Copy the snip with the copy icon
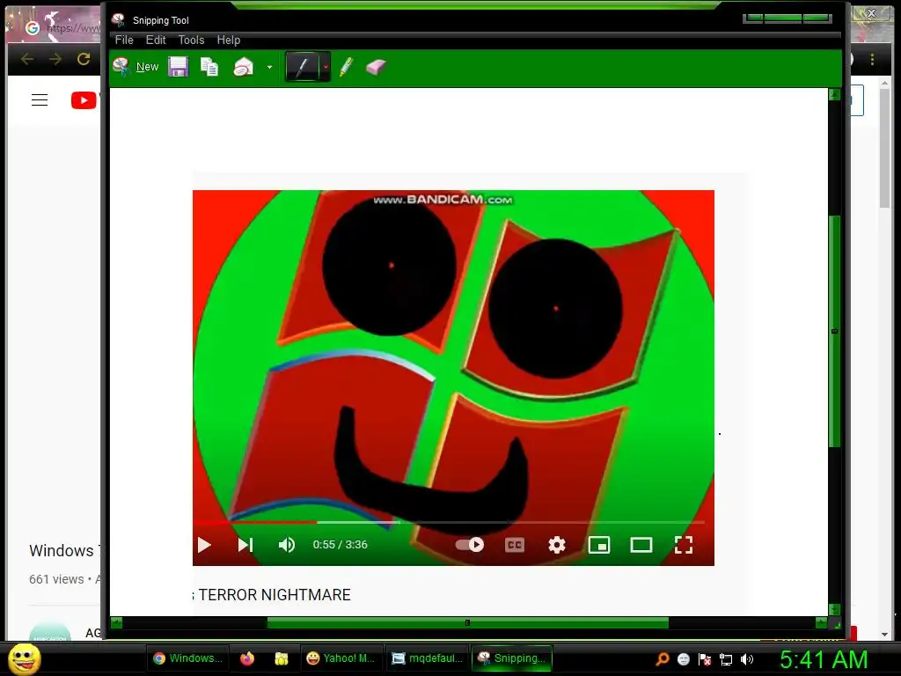Viewport: 901px width, 676px height. tap(209, 67)
